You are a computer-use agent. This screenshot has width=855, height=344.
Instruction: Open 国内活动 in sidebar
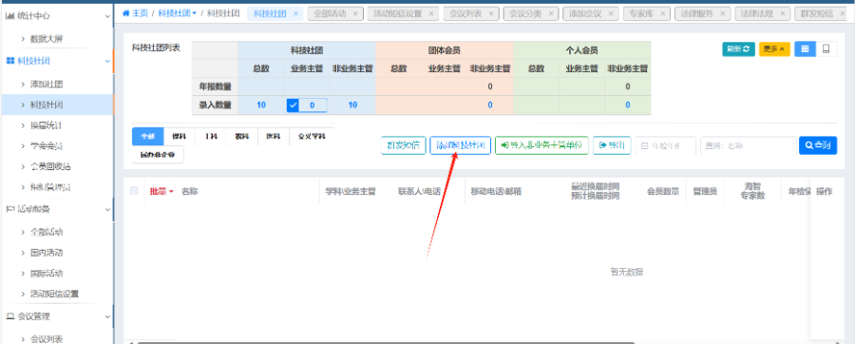47,253
